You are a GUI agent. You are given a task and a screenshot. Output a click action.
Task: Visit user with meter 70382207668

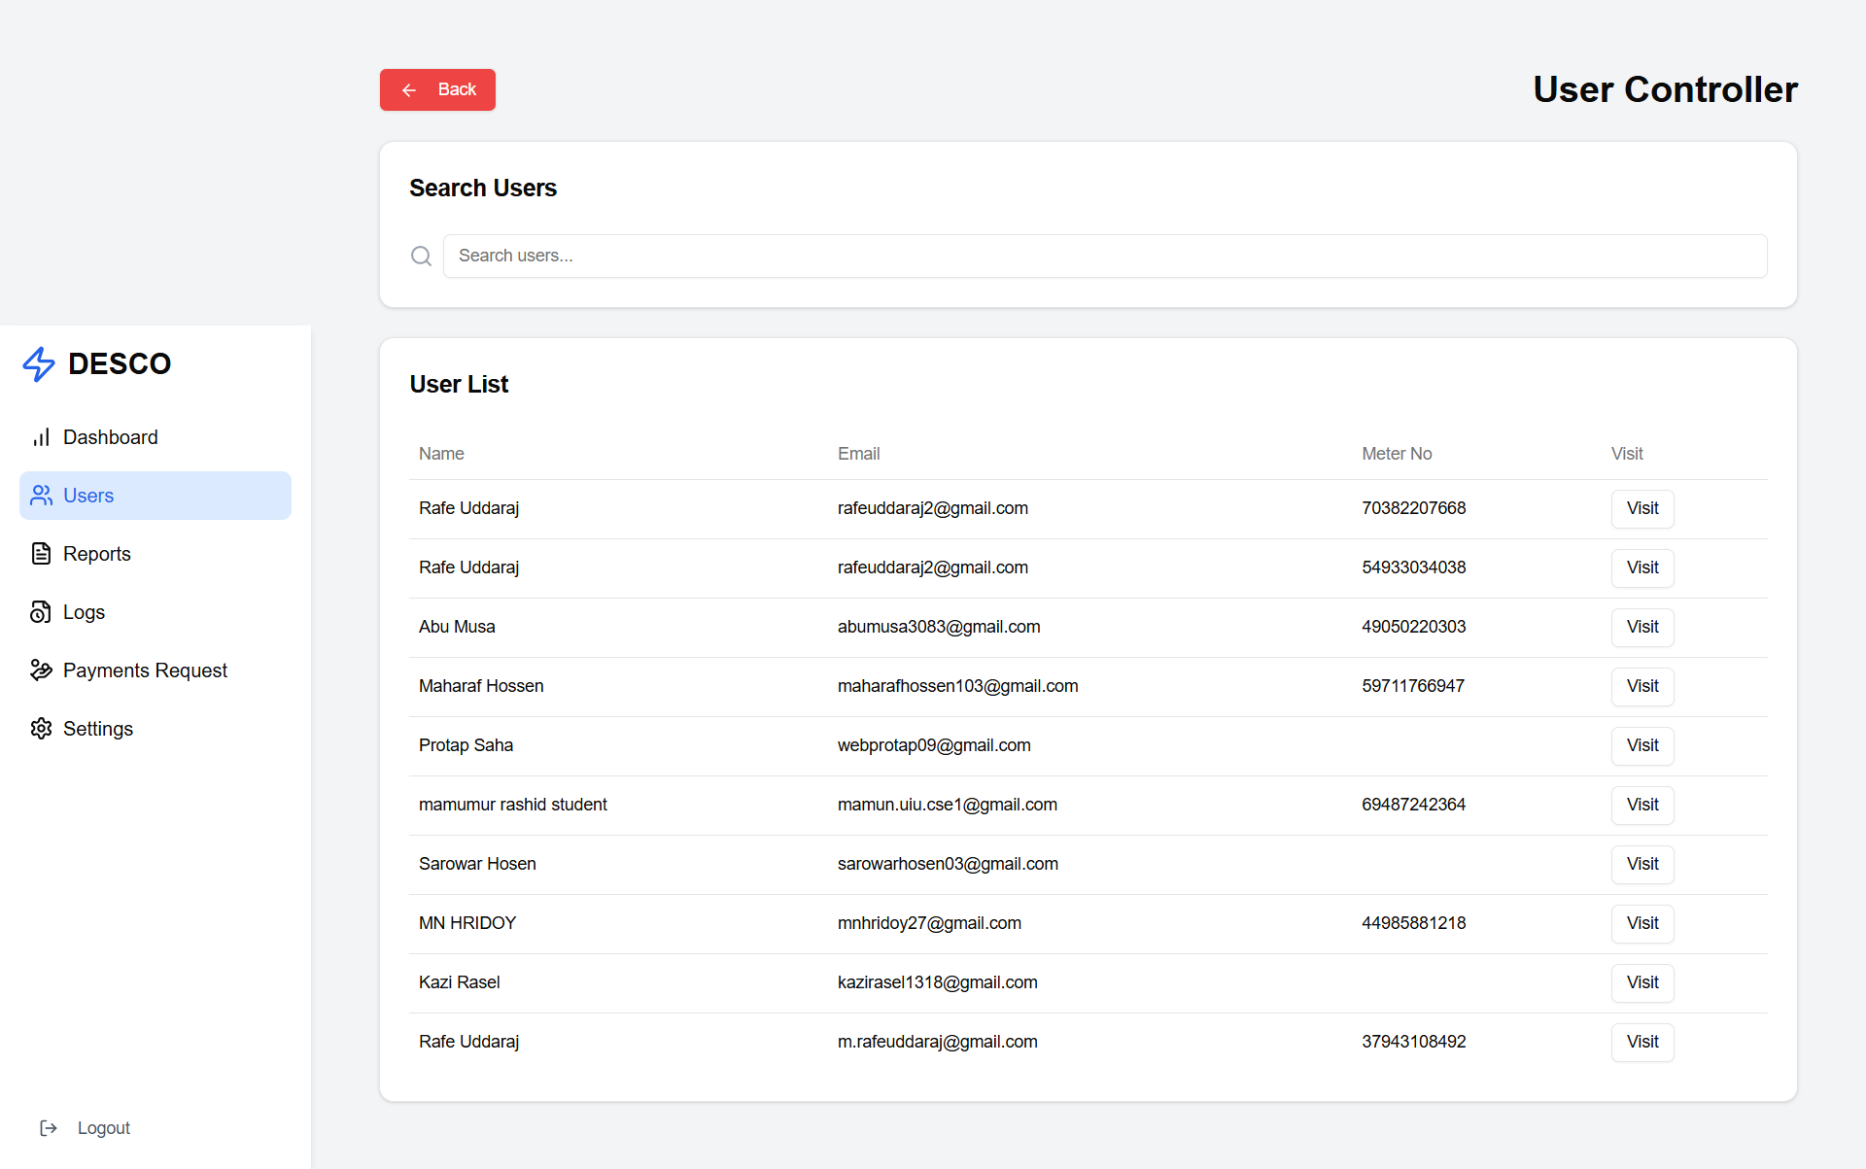pos(1641,508)
